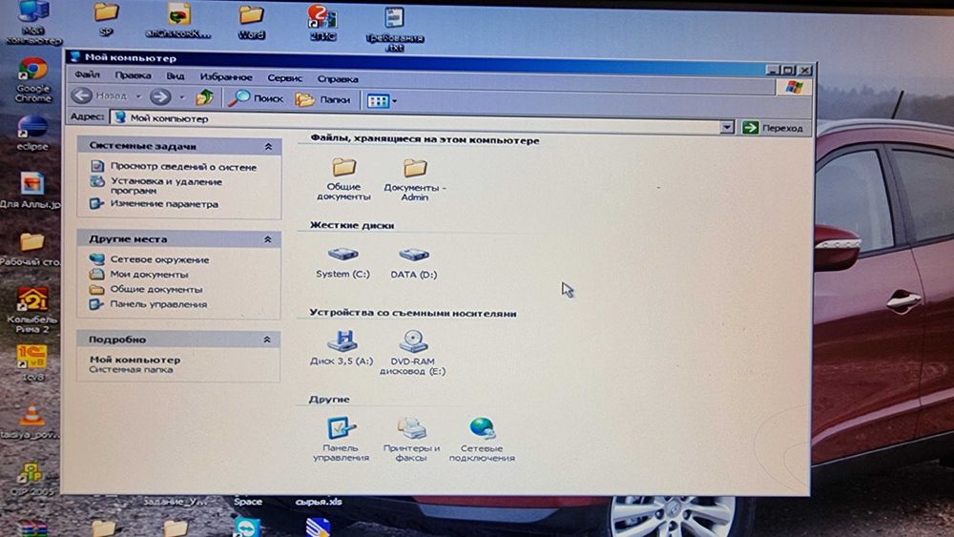Viewport: 954px width, 537px height.
Task: Open Google Chrome desktop icon
Action: point(32,80)
